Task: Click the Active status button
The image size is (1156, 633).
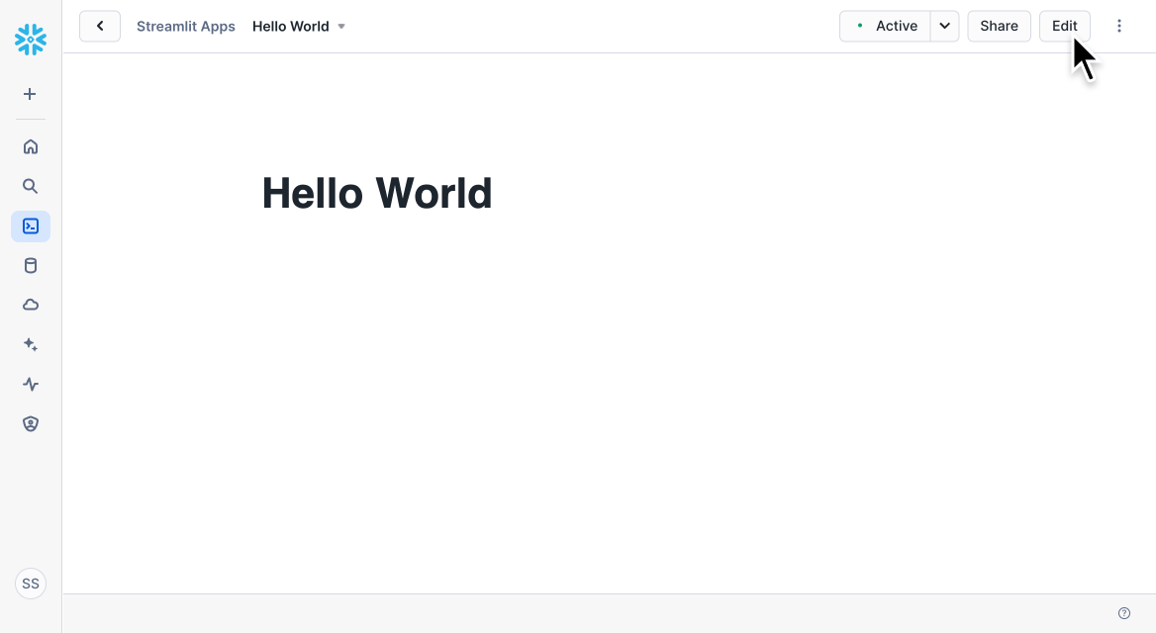Action: (x=886, y=26)
